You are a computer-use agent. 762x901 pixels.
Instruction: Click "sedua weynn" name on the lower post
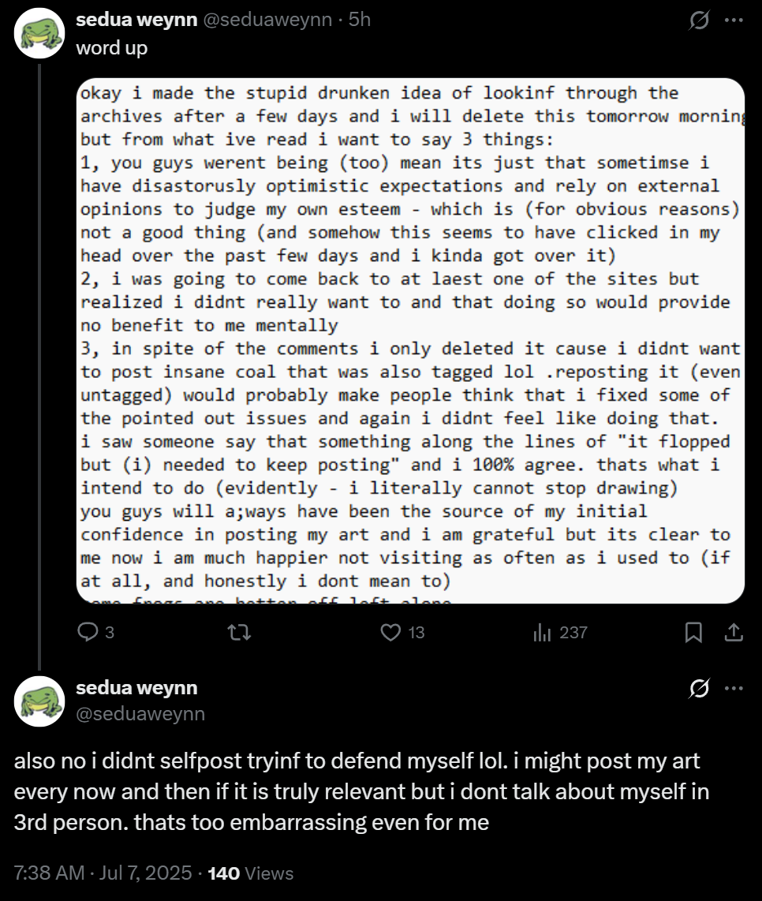click(136, 688)
